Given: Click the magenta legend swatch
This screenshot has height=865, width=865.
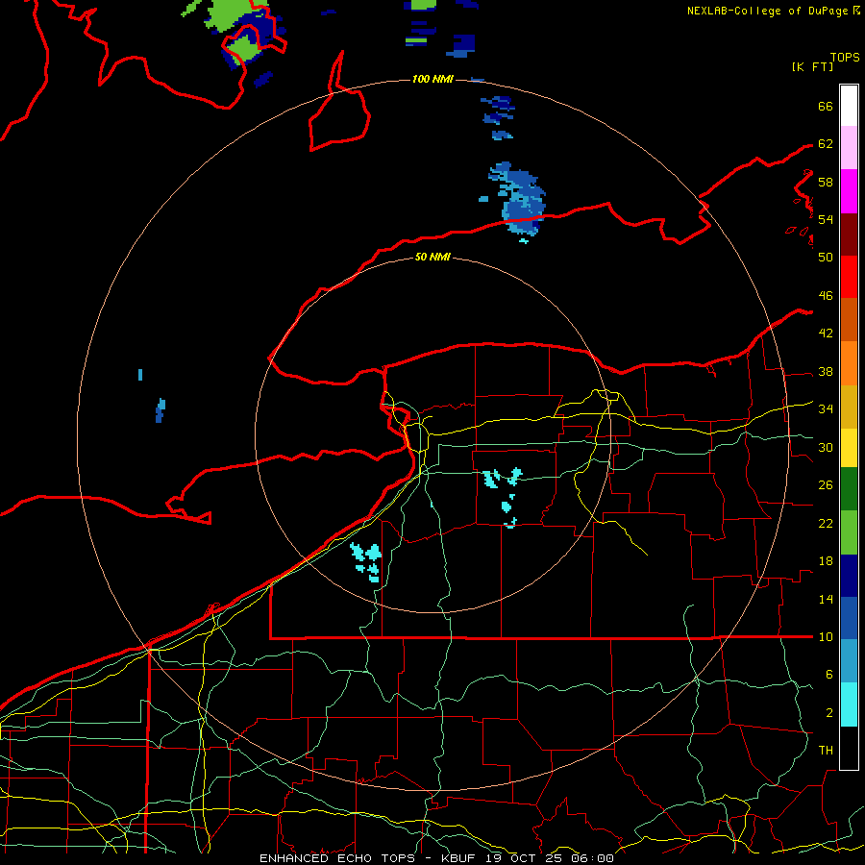Looking at the screenshot, I should pos(849,191).
